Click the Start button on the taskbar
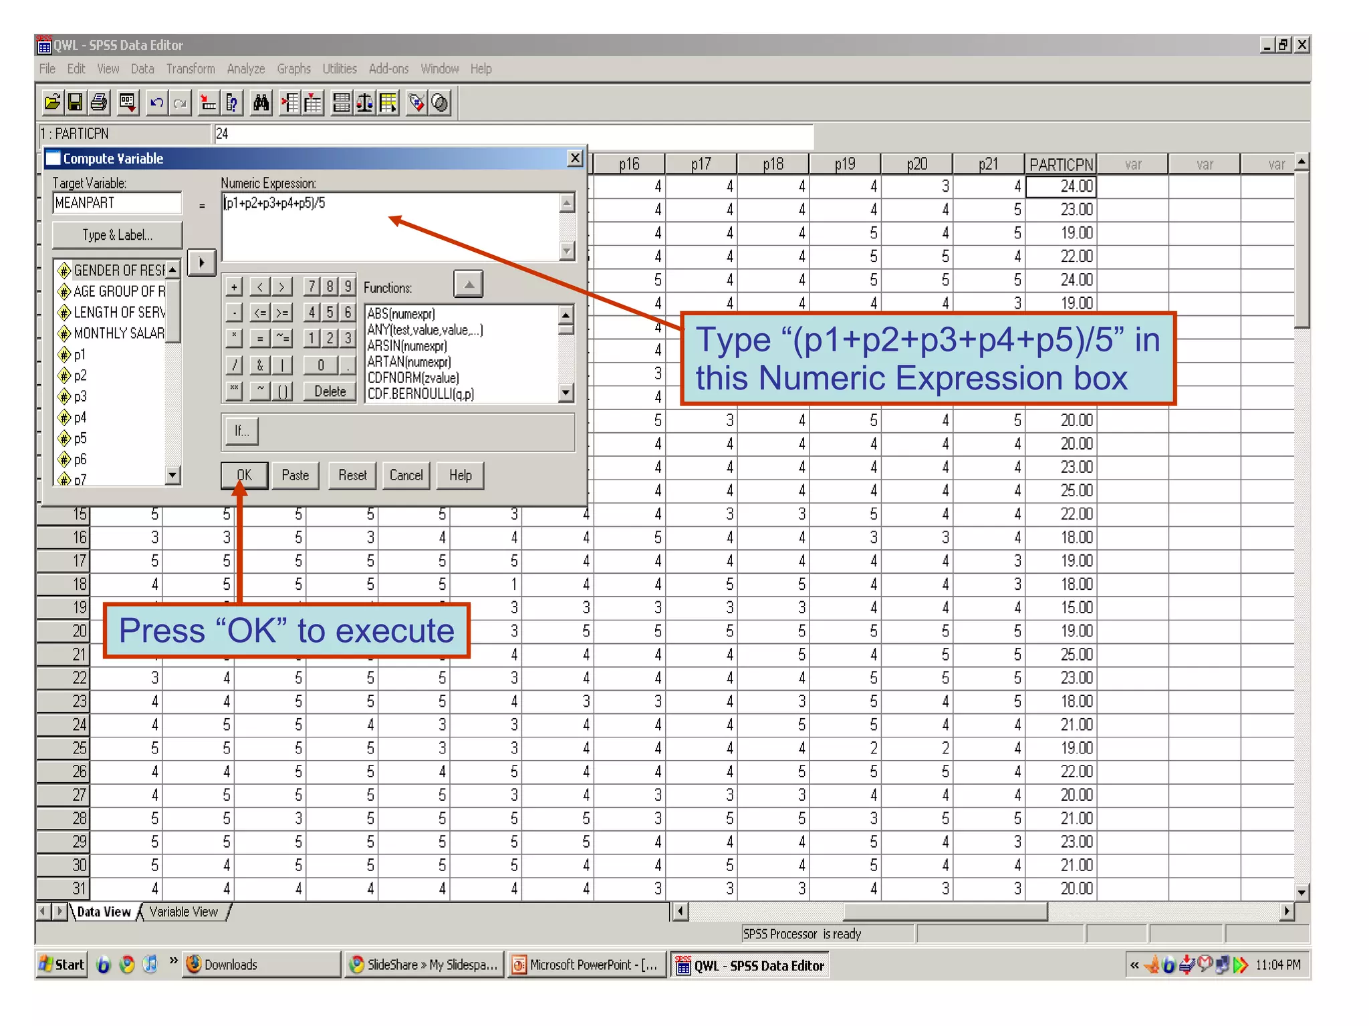Viewport: 1369px width, 1026px height. [x=62, y=965]
